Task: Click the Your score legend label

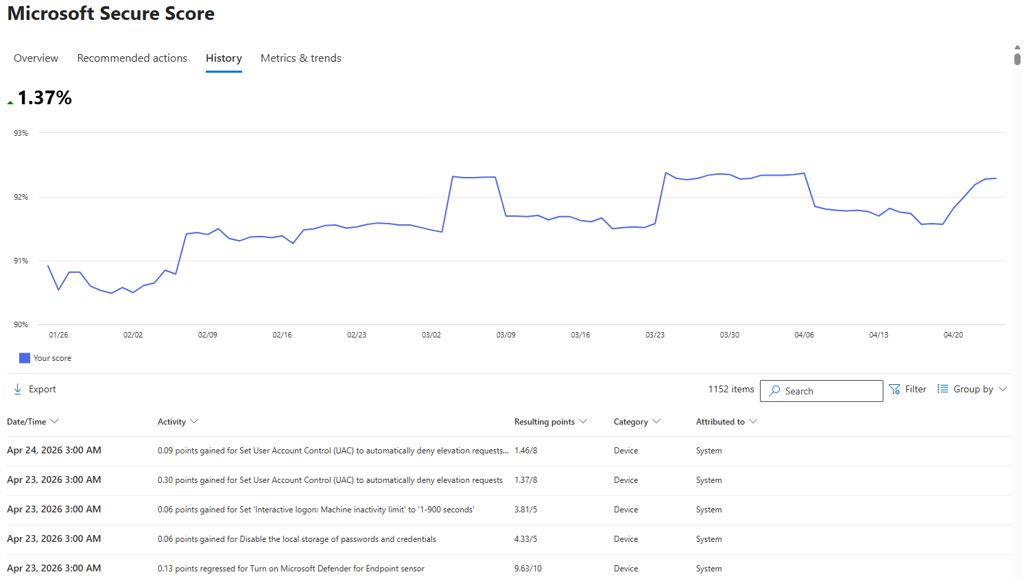Action: (52, 358)
